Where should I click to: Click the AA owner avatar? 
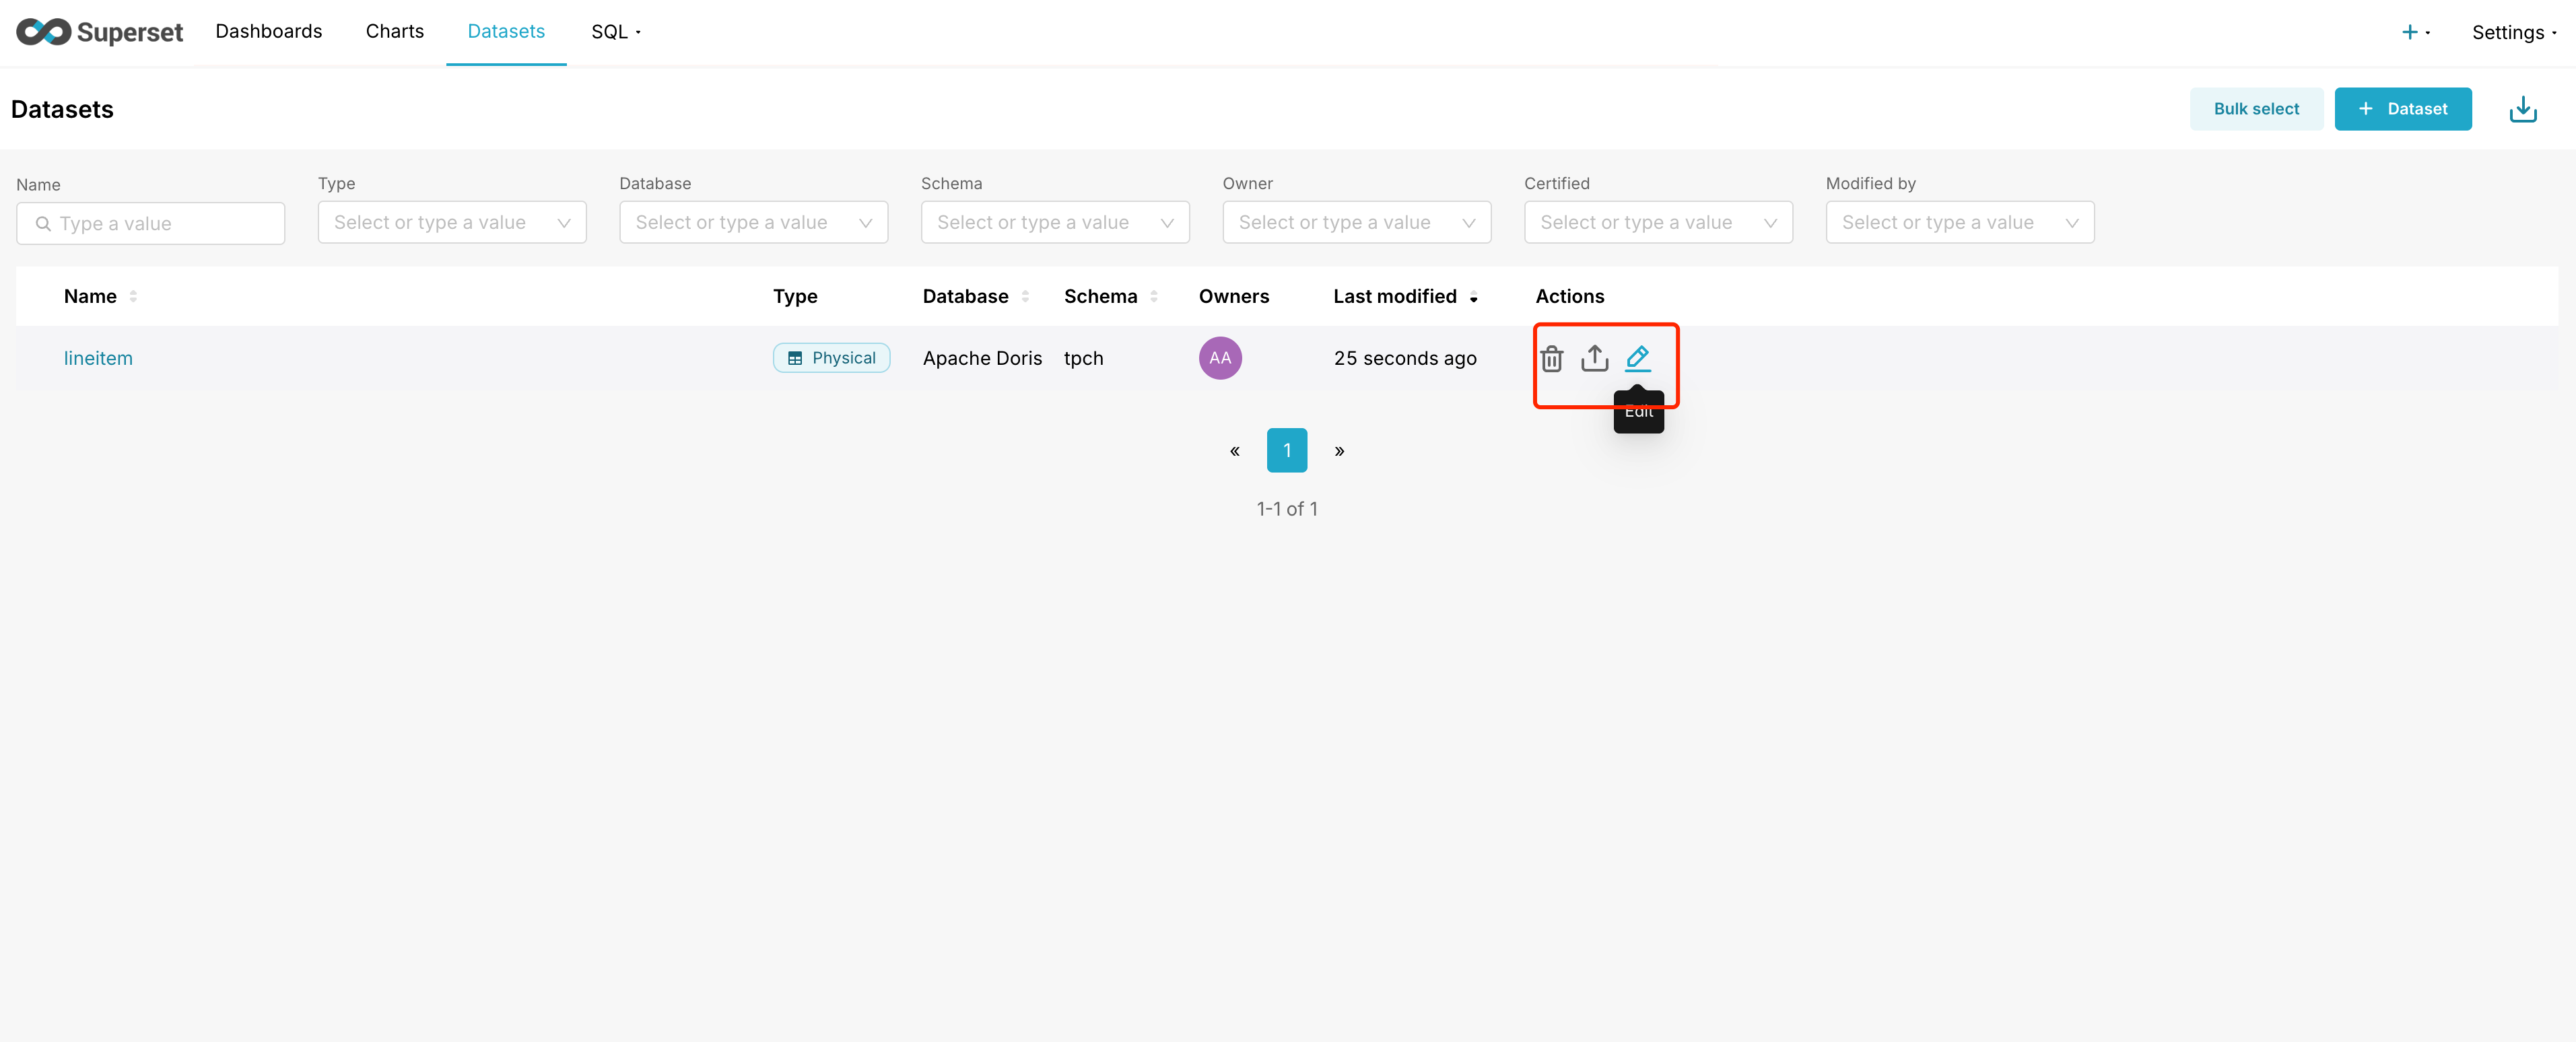tap(1219, 358)
